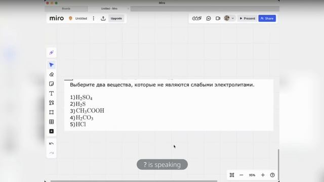Select answer 1) H2SO4

[x=81, y=97]
